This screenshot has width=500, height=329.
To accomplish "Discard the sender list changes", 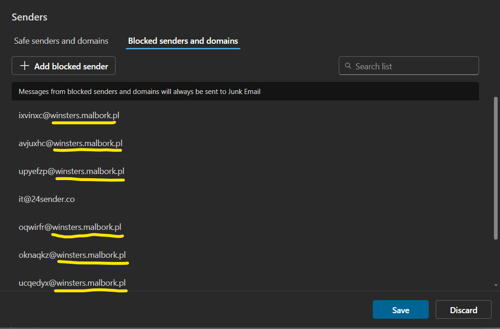I will tap(463, 310).
